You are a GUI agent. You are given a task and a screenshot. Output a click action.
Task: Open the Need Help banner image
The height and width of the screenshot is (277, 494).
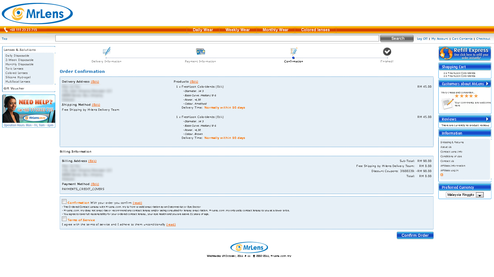pos(29,111)
